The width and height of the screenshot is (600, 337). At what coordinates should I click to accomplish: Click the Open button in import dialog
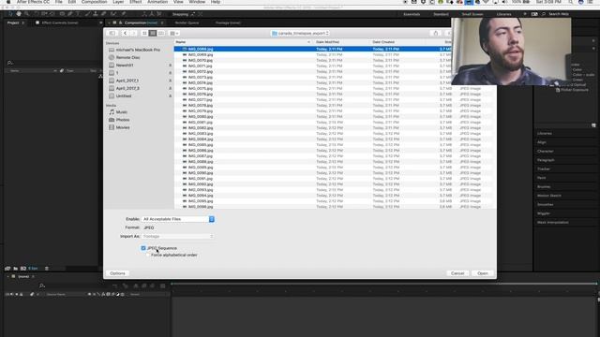tap(483, 273)
